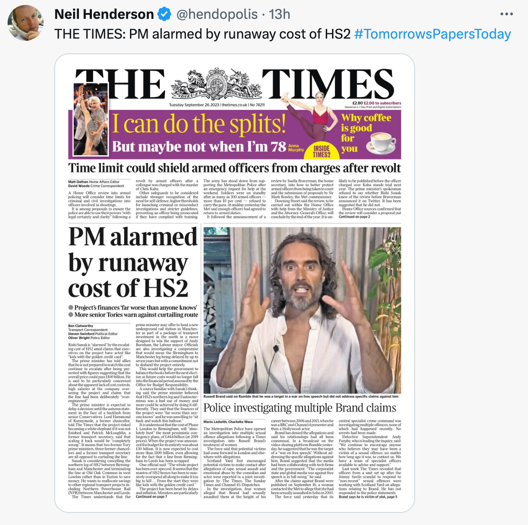
Task: Open the #TomorrowsPapersToday hashtag
Action: tap(433, 34)
